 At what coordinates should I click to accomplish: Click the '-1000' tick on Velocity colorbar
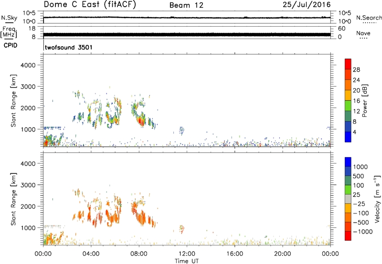(x=363, y=232)
